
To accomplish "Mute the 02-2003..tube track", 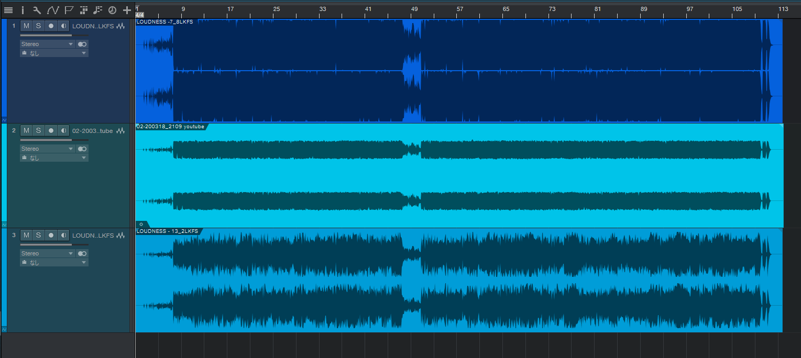I will 26,131.
